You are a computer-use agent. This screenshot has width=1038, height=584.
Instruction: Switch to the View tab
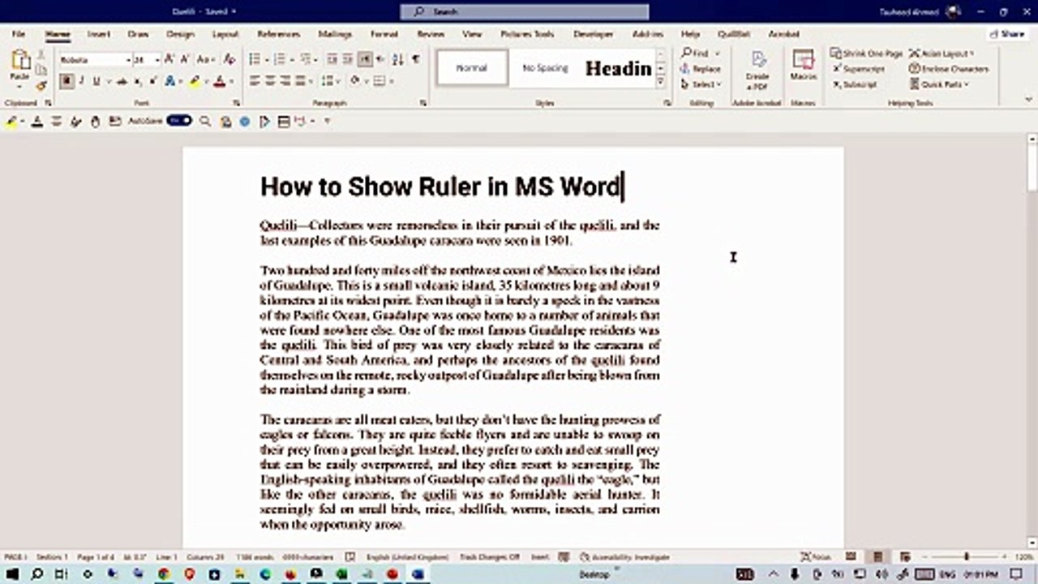pos(472,34)
